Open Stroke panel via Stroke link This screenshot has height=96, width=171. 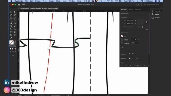(126, 40)
